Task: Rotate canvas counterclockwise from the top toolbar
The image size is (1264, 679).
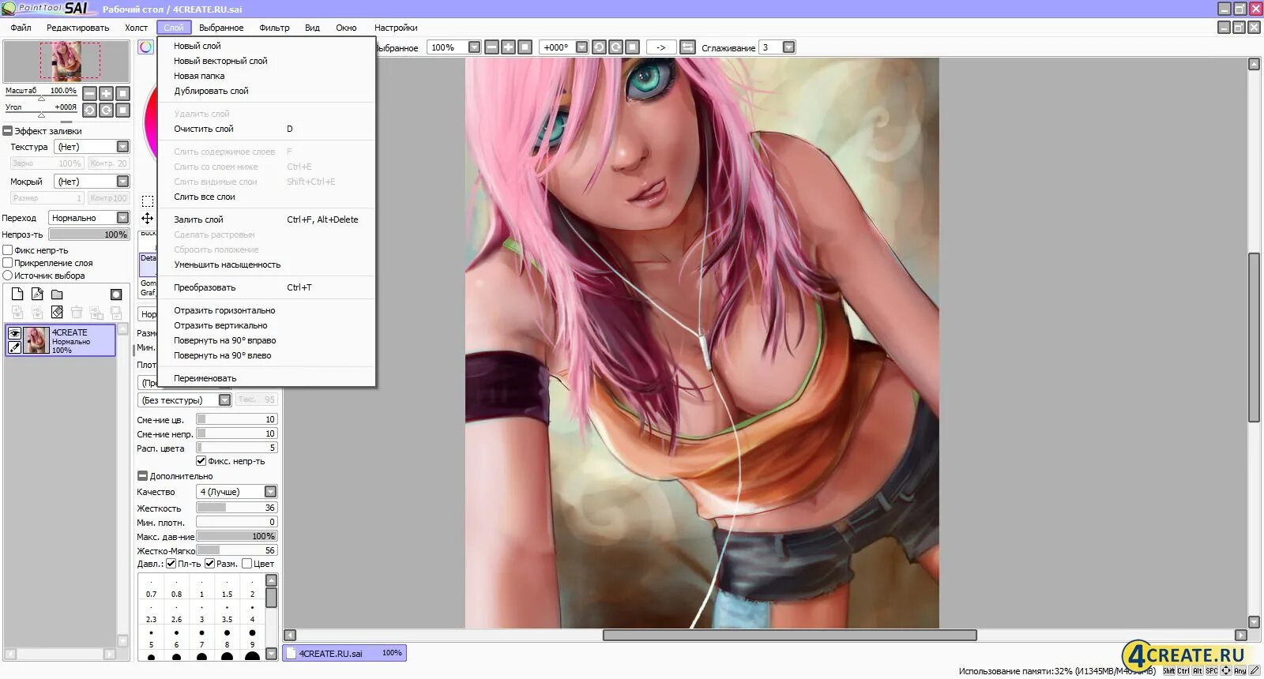Action: pyautogui.click(x=599, y=47)
